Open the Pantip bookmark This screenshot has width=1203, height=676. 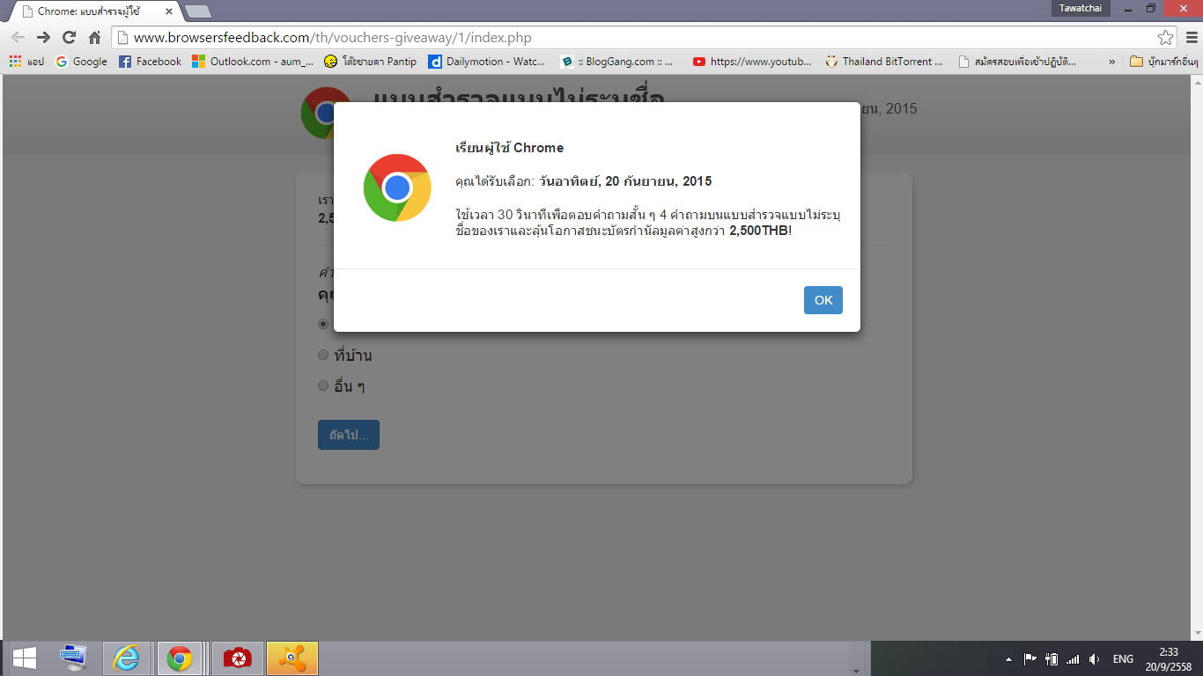pyautogui.click(x=371, y=62)
